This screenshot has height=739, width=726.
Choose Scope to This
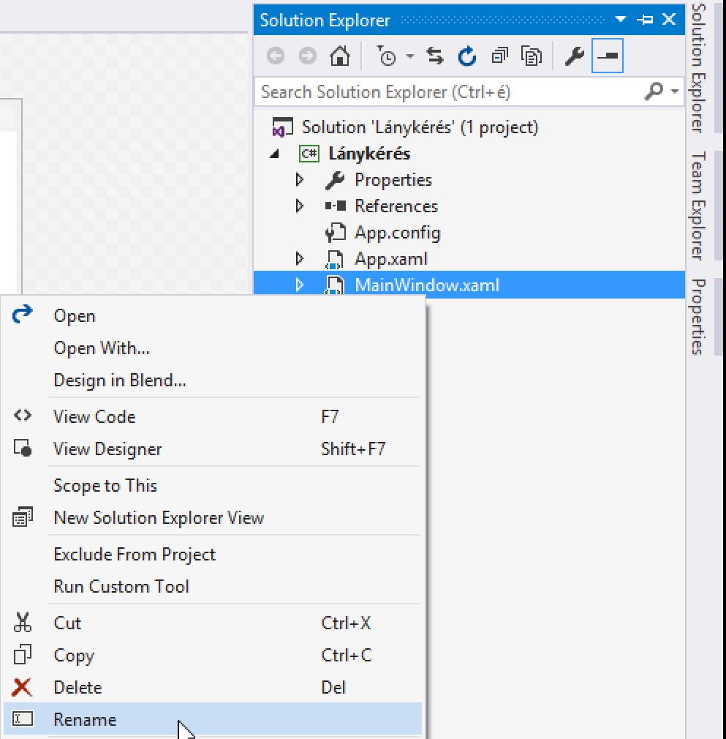pos(212,486)
